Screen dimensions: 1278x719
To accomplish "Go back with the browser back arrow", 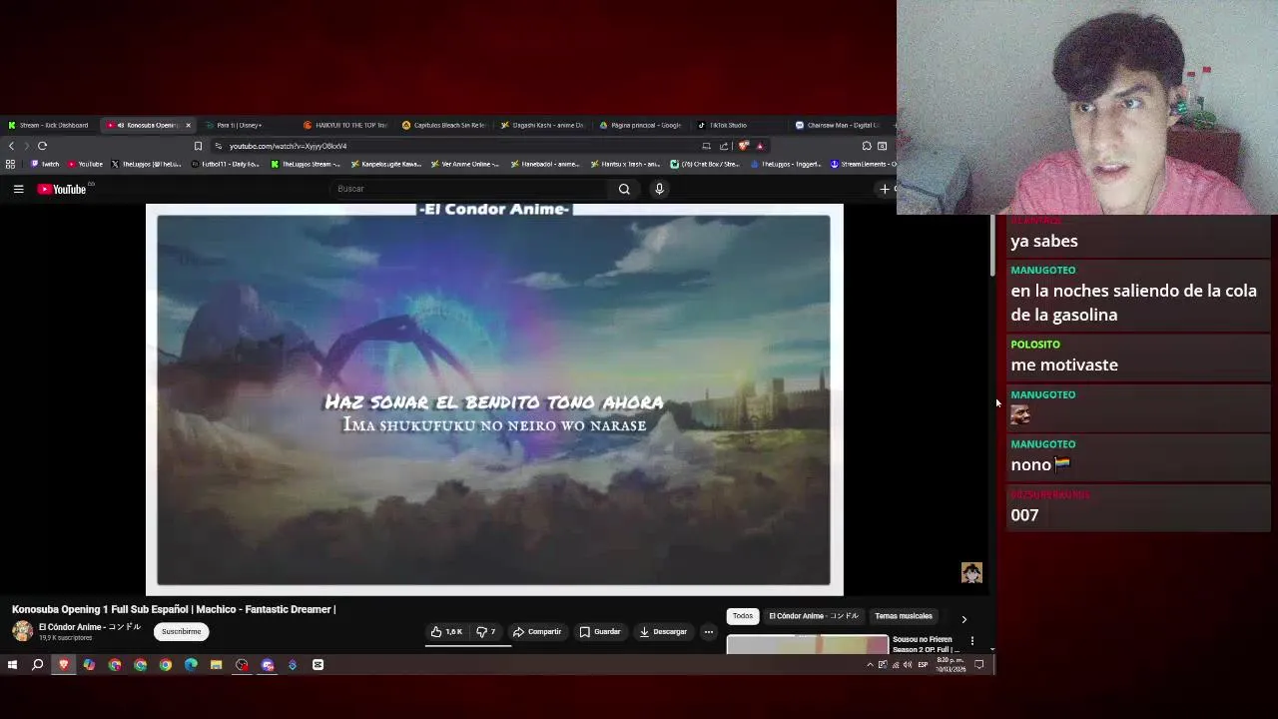I will coord(11,146).
